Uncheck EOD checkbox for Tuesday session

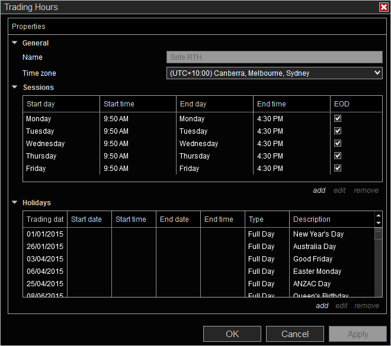[x=338, y=131]
